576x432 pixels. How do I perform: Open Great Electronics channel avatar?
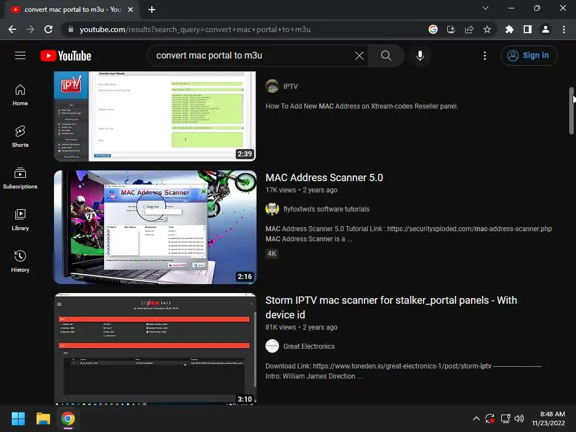(272, 346)
